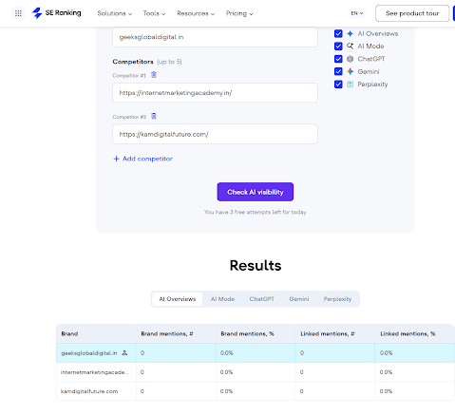Click the Perplexity logo icon
The image size is (455, 415).
350,85
